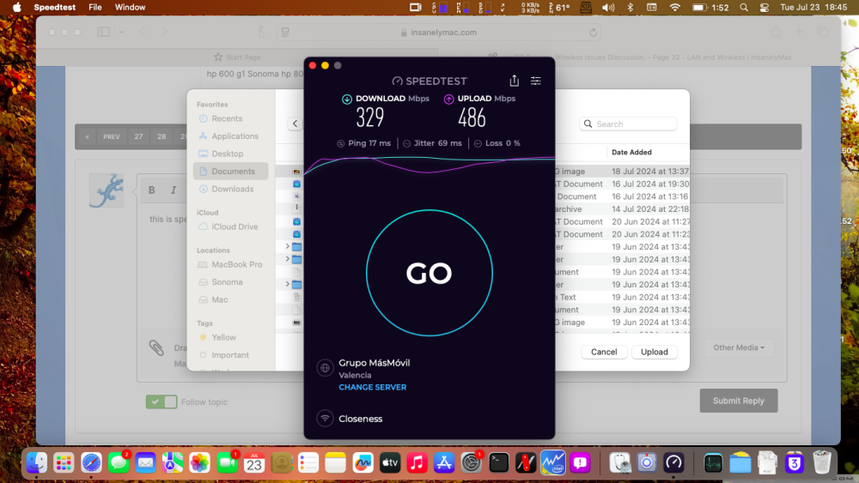Viewport: 859px width, 483px height.
Task: Click the Spotlight search icon in menu bar
Action: coord(743,7)
